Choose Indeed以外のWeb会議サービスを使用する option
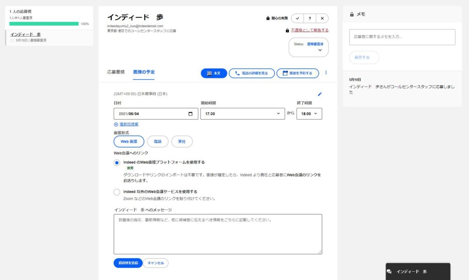Viewport: 469px width, 280px height. click(x=117, y=192)
